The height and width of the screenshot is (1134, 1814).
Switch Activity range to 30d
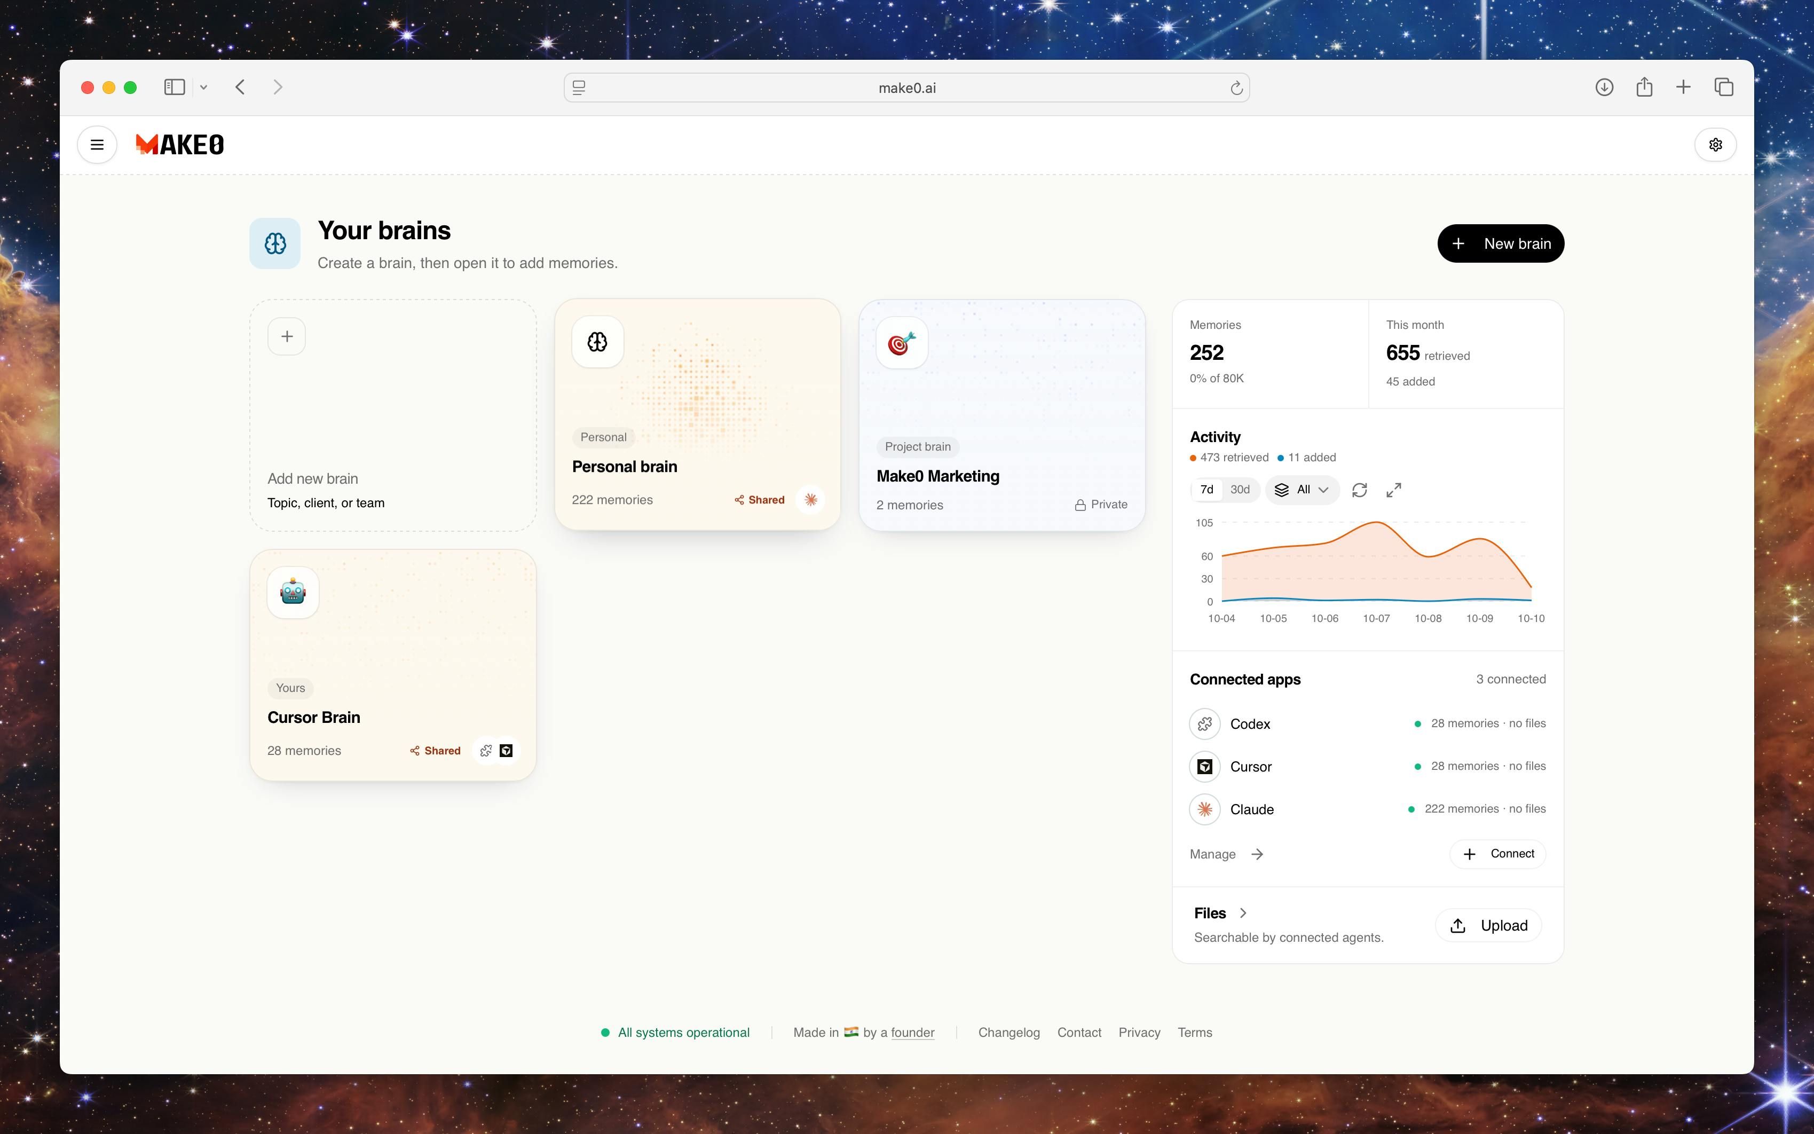[x=1240, y=490]
